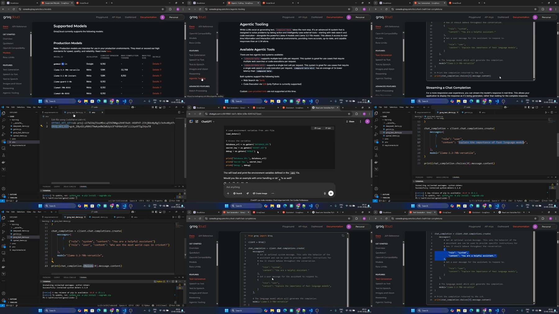
Task: Open the options menu next to ChatGPT Share
Action: [361, 121]
